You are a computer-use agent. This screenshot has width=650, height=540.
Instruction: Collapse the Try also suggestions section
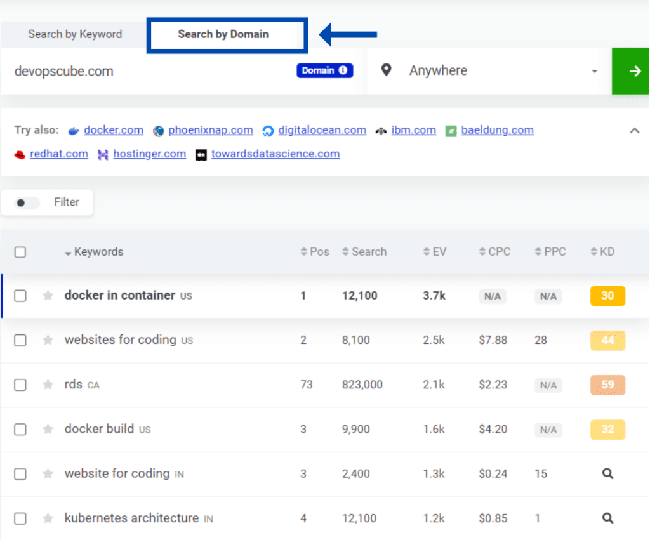634,130
